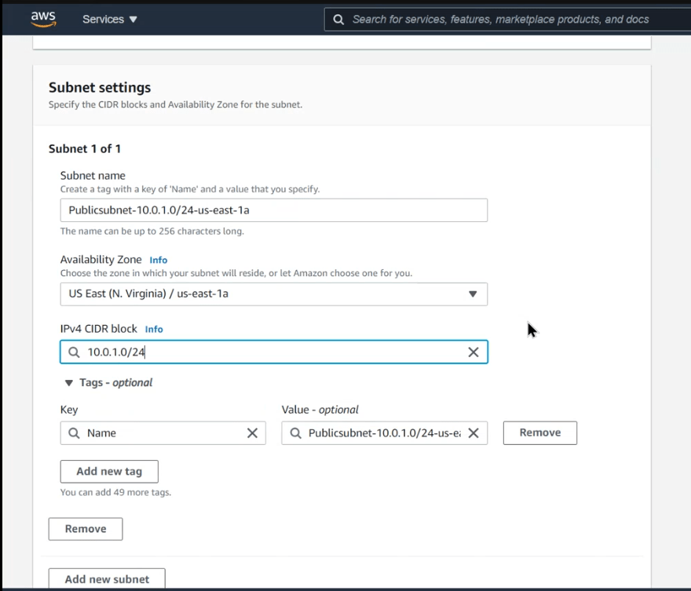Click the search magnifier in top bar

pyautogui.click(x=338, y=20)
